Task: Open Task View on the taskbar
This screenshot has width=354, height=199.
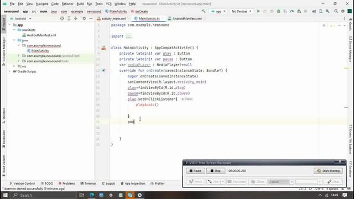Action: click(81, 195)
